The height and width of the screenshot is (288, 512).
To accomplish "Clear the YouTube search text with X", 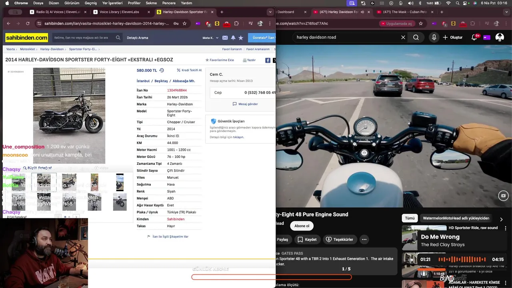I will pyautogui.click(x=403, y=37).
